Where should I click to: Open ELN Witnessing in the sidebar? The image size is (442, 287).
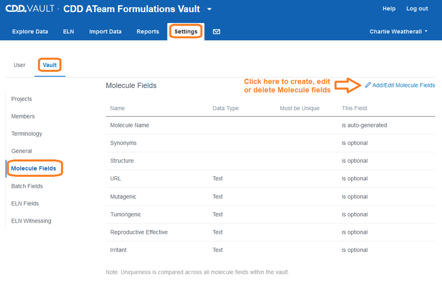31,221
